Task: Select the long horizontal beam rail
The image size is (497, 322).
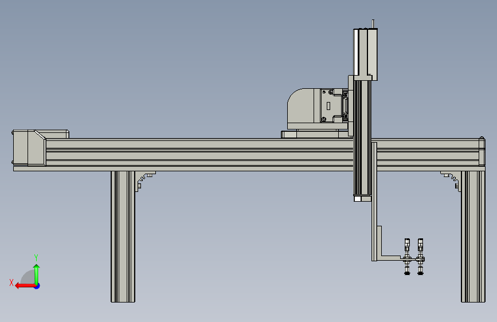Action: [x=199, y=152]
